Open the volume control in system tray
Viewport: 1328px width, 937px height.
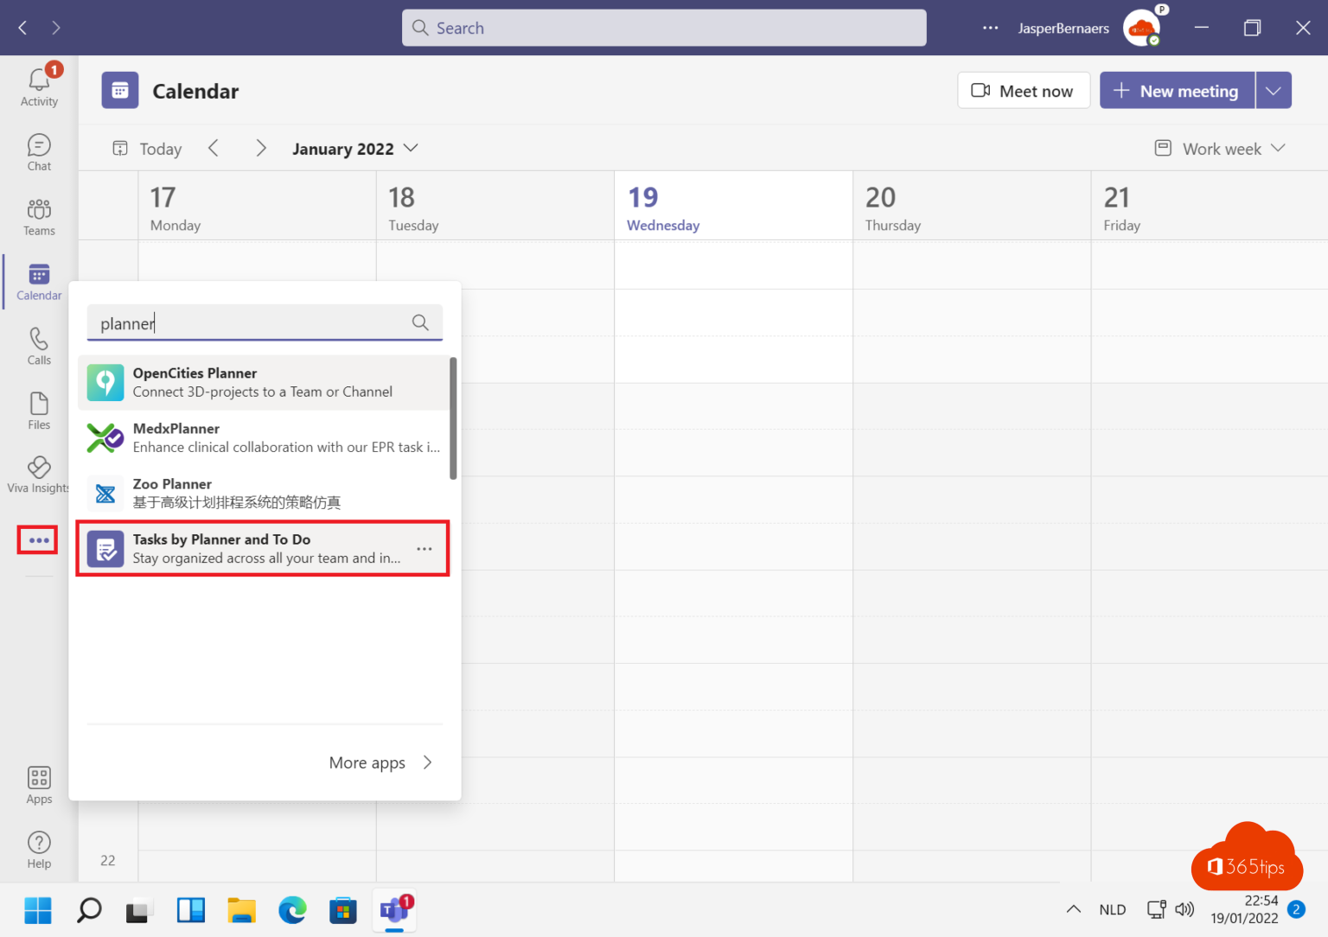(1184, 909)
